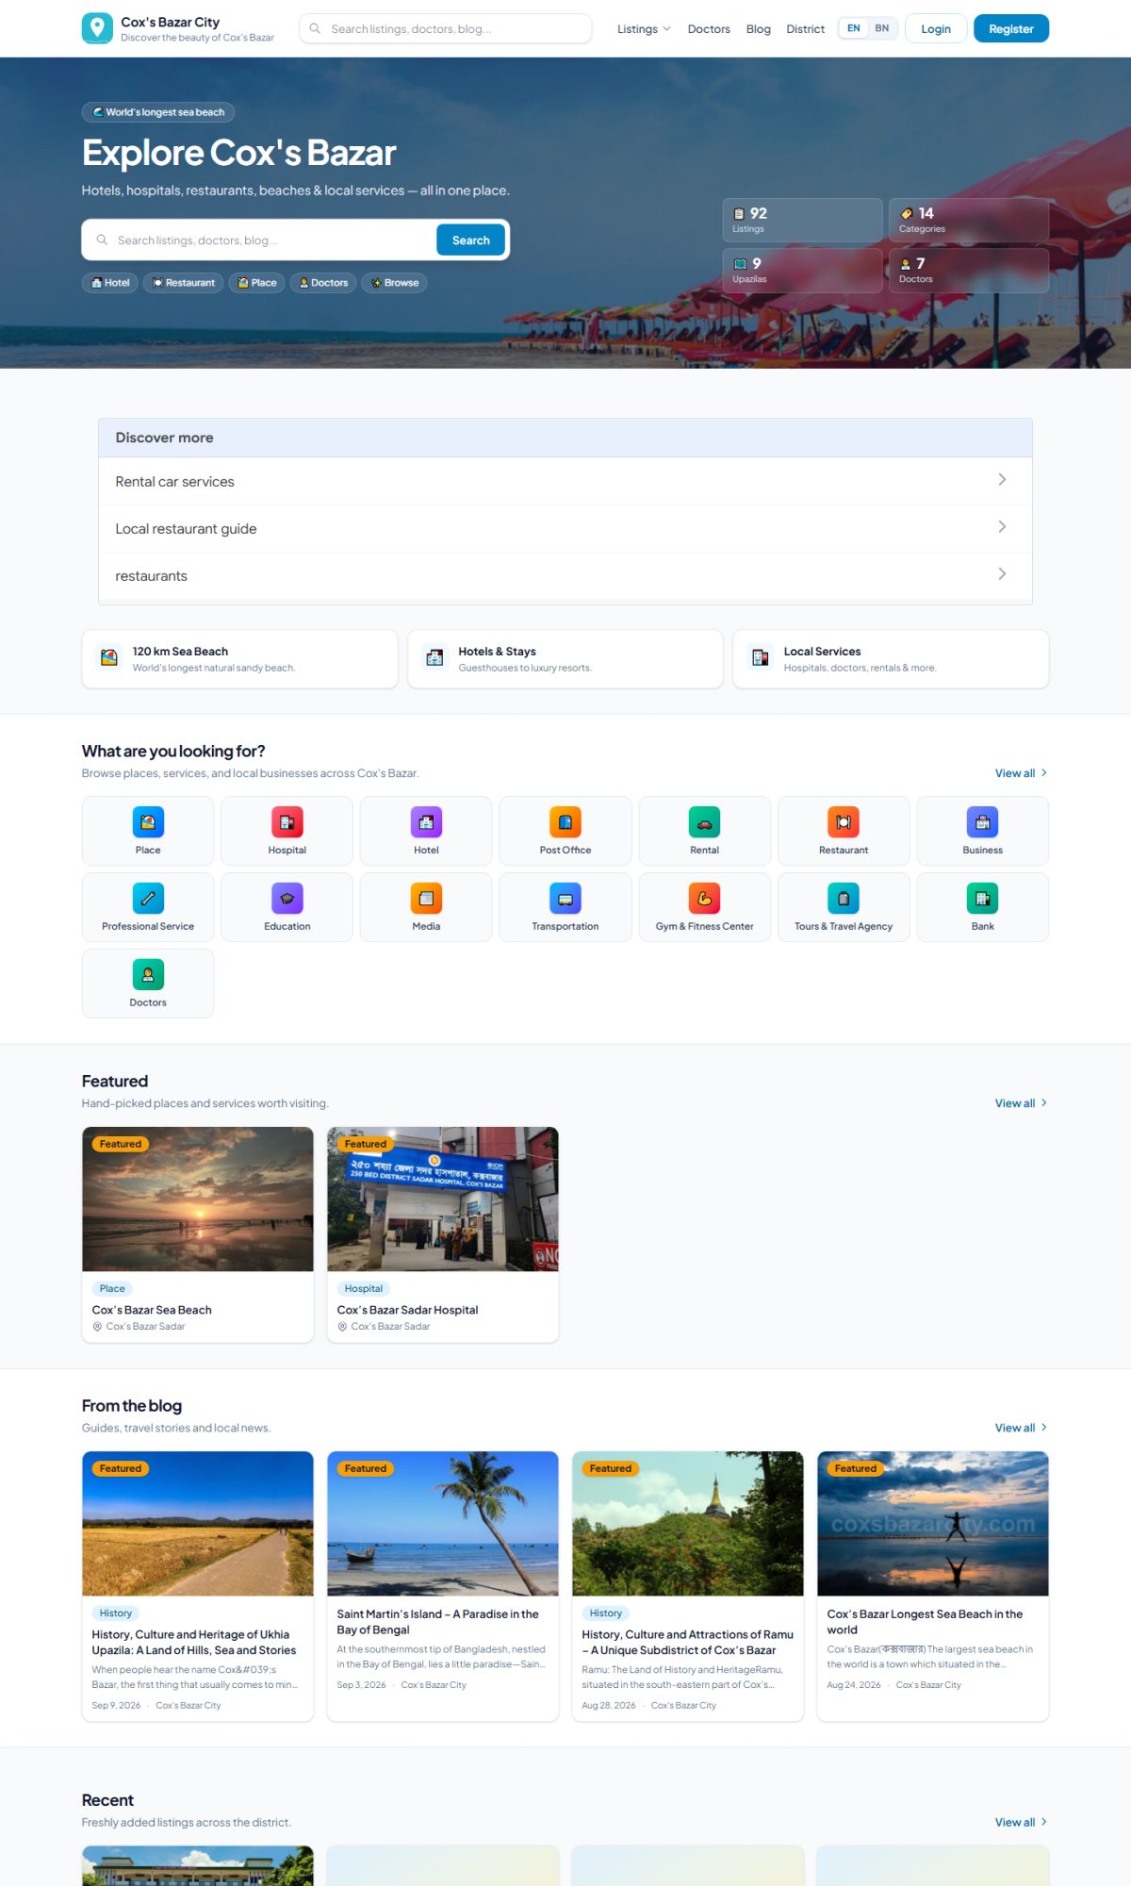Image resolution: width=1131 pixels, height=1886 pixels.
Task: Open the Doctors category tile icon
Action: [x=148, y=975]
